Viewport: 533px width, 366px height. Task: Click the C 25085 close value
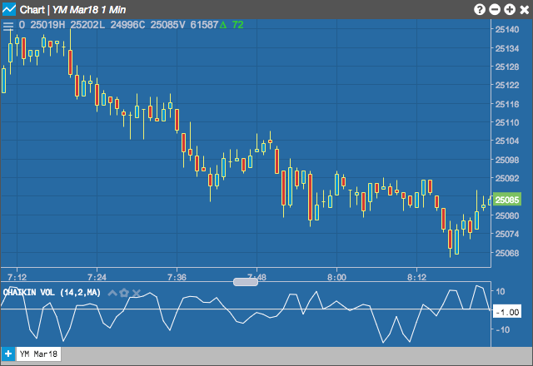158,25
